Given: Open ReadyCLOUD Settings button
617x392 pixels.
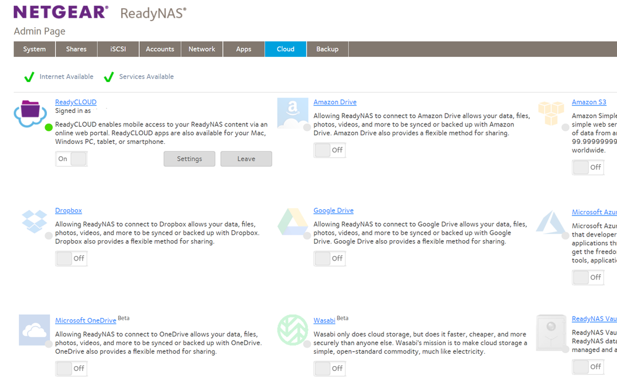Looking at the screenshot, I should tap(189, 159).
